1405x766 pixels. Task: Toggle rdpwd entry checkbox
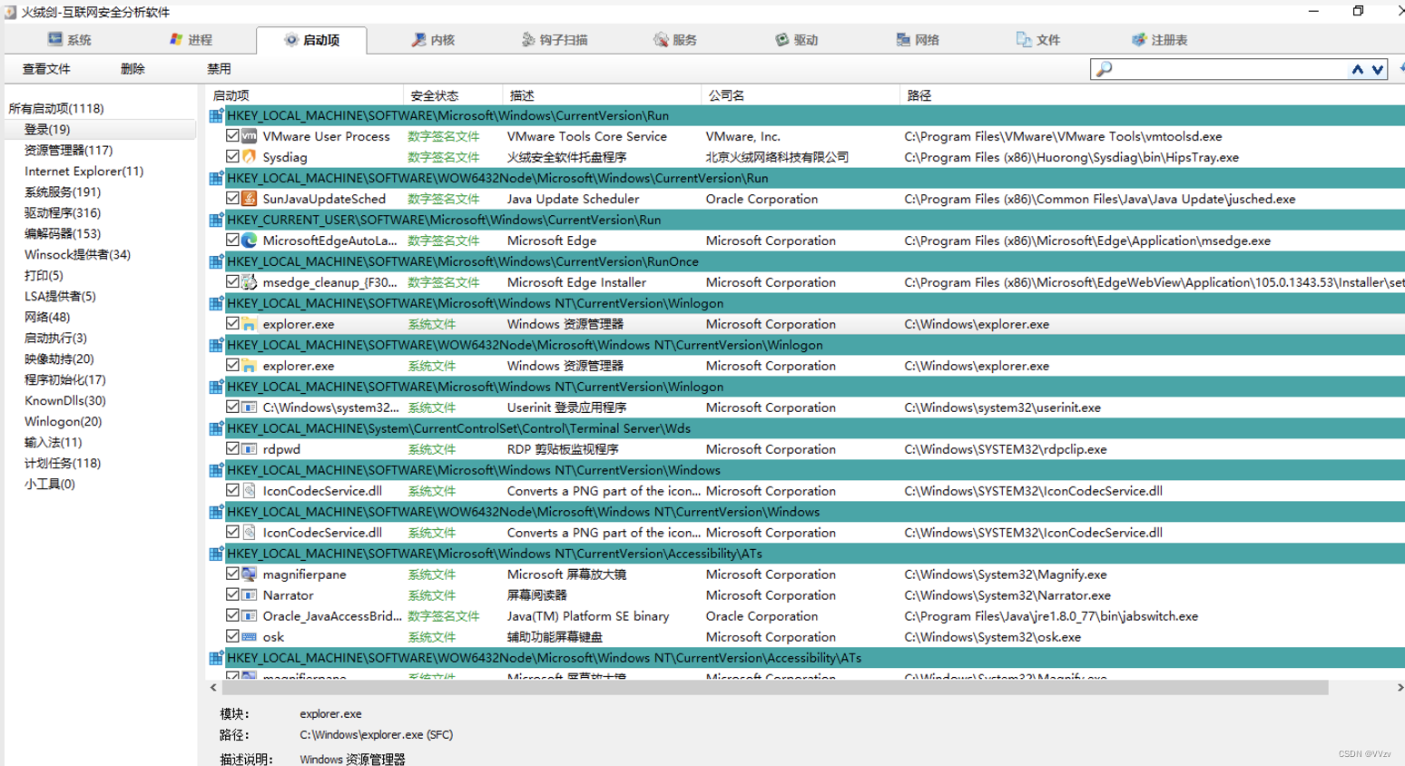tap(232, 449)
